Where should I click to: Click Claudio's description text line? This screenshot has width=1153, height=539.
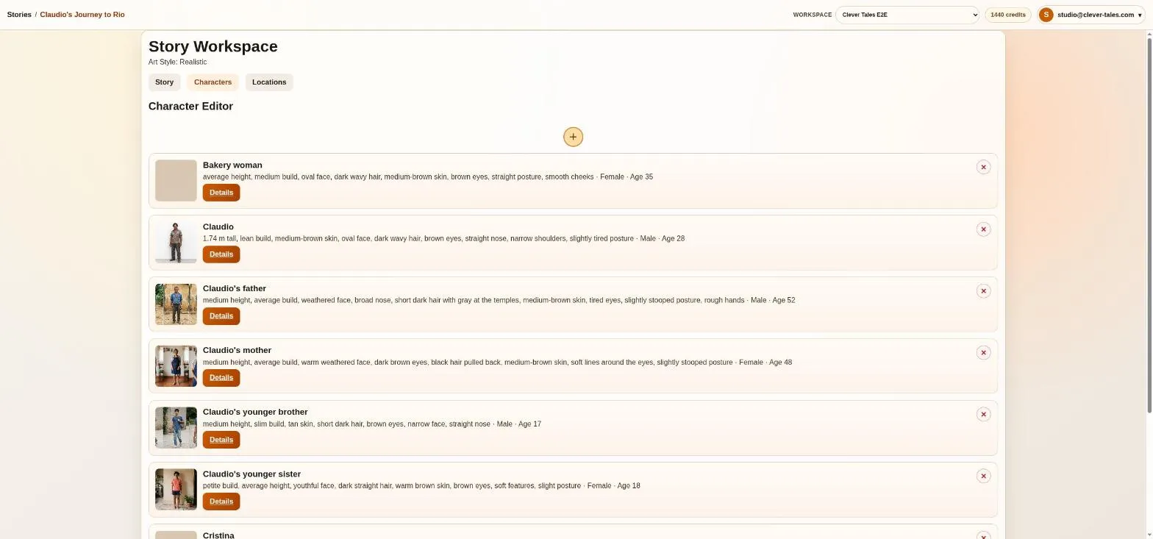coord(443,238)
